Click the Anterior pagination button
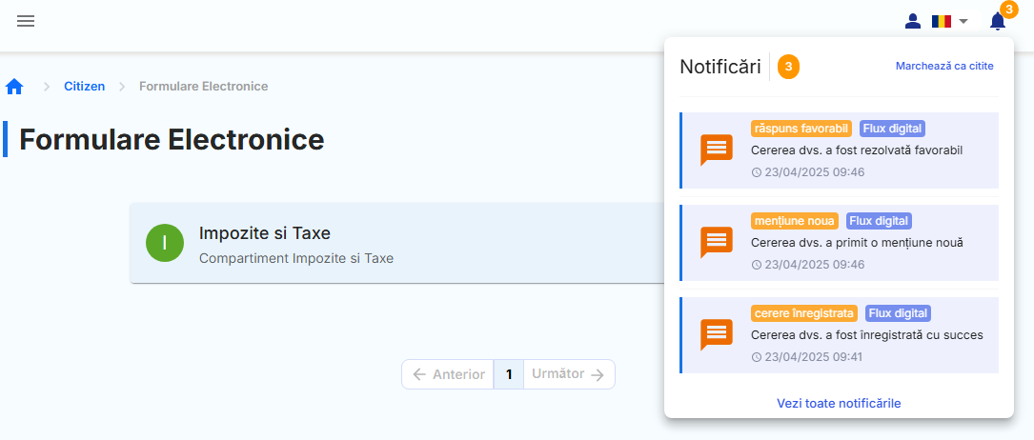The image size is (1034, 440). (x=448, y=374)
